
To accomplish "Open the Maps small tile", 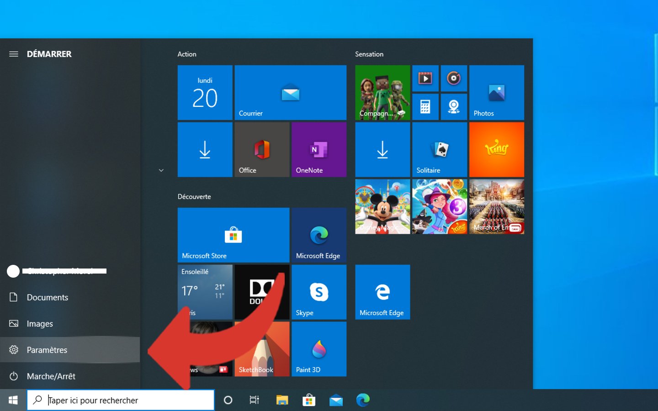I will 454,107.
